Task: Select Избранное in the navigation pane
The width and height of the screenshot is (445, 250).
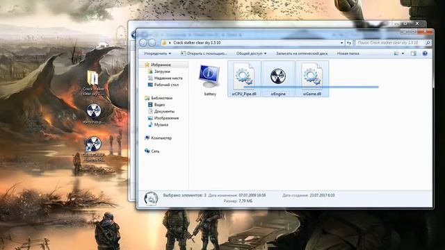Action: (x=161, y=65)
